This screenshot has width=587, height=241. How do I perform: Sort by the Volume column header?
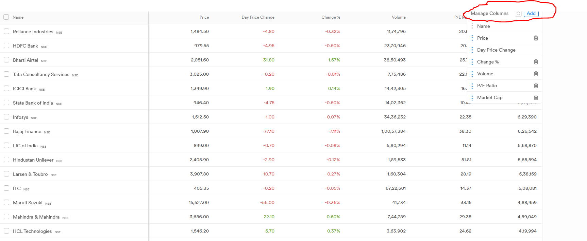point(398,17)
